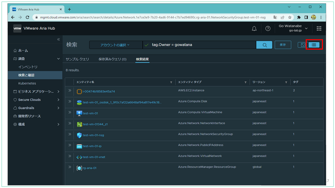Image resolution: width=335 pixels, height=188 pixels.
Task: Expand the test-vm-01-nsg row details
Action: coord(70,134)
